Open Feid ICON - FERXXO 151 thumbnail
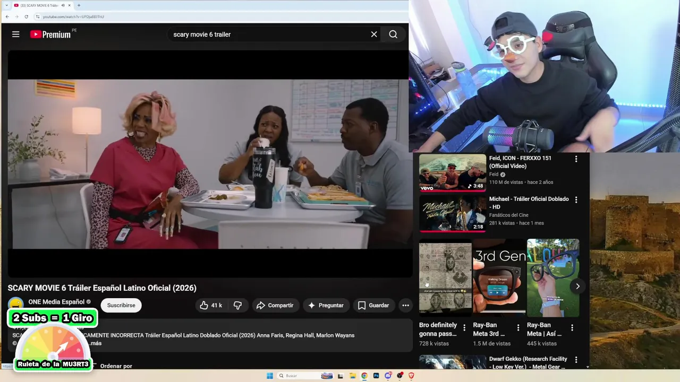Image resolution: width=680 pixels, height=382 pixels. point(453,172)
